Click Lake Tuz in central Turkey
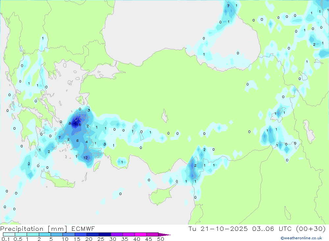 [x=165, y=116]
